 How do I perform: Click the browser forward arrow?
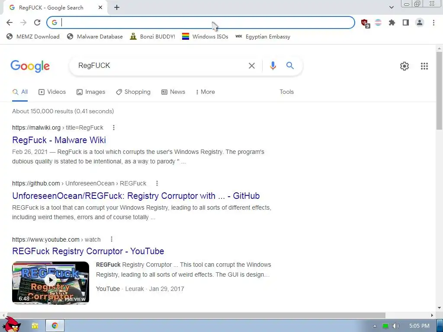point(23,22)
